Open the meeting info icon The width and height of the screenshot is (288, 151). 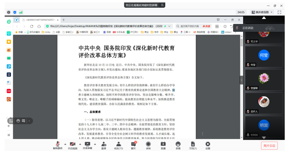9,12
